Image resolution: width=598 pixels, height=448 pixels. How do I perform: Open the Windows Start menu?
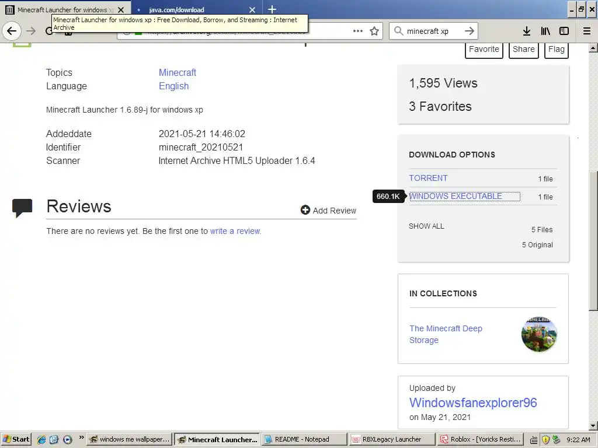tap(16, 439)
